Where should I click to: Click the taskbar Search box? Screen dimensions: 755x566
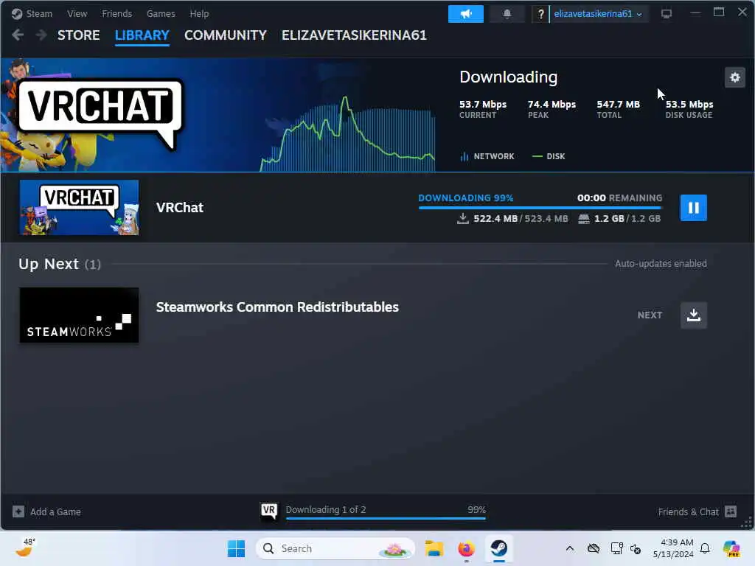point(335,548)
